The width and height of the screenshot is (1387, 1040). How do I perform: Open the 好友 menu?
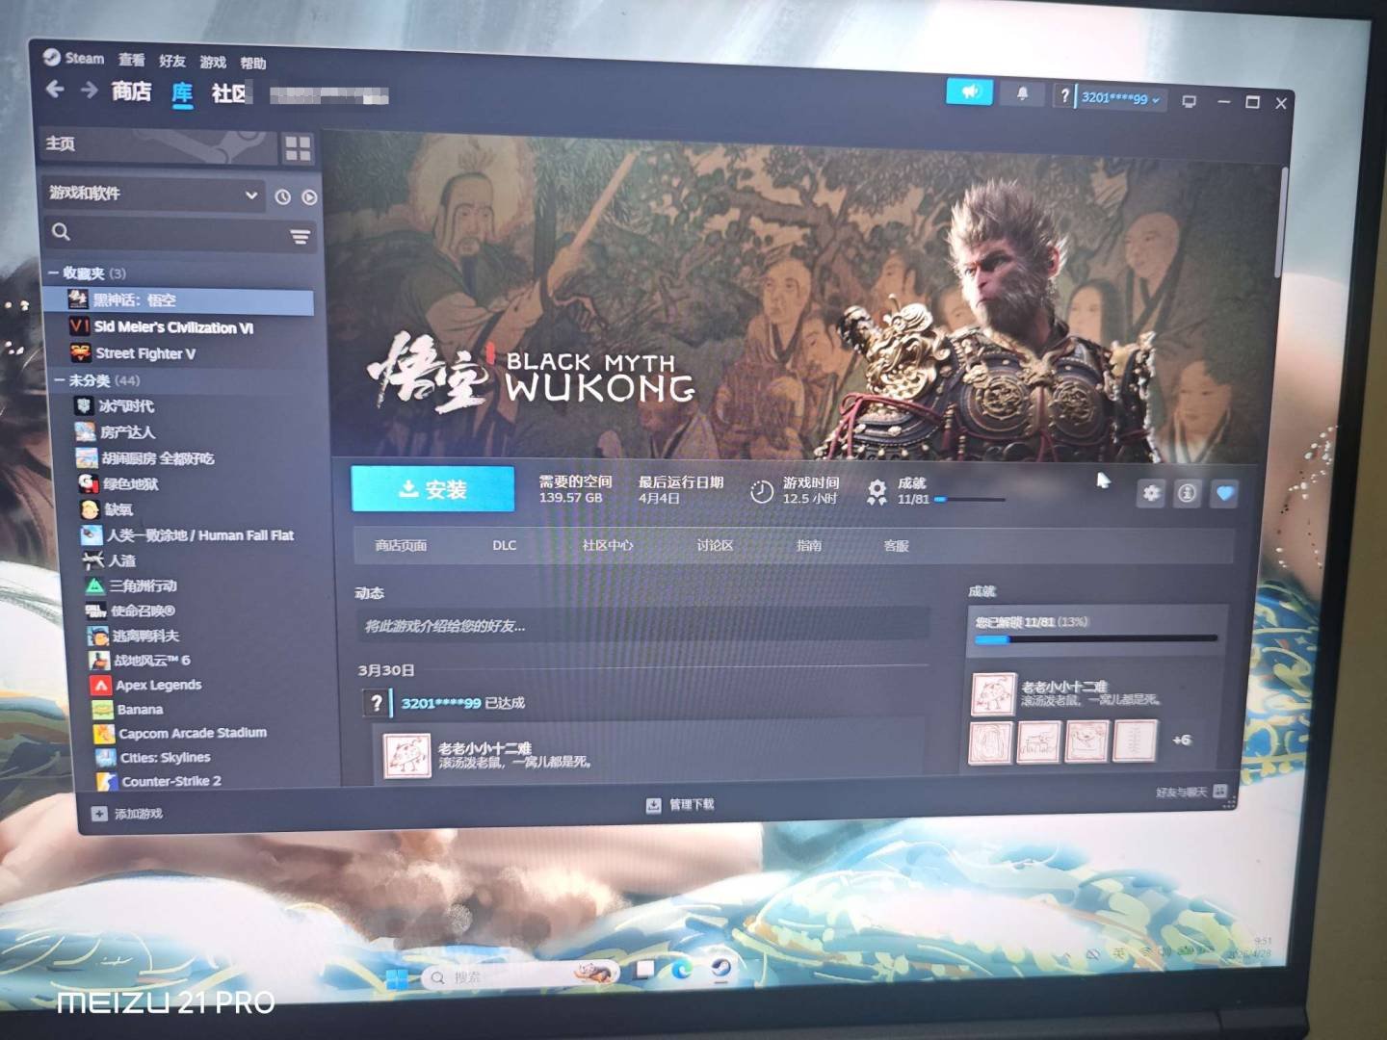coord(171,61)
